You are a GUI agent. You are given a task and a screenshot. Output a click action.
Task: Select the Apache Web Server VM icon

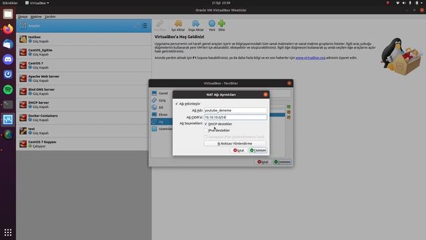[23, 79]
